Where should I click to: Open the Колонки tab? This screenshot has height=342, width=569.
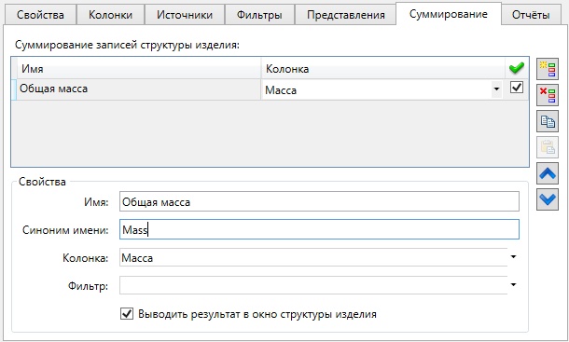pyautogui.click(x=110, y=15)
